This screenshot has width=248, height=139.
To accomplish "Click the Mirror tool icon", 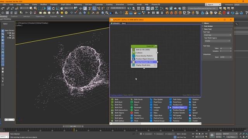I will (x=129, y=8).
